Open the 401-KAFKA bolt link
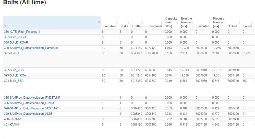 tap(11, 124)
